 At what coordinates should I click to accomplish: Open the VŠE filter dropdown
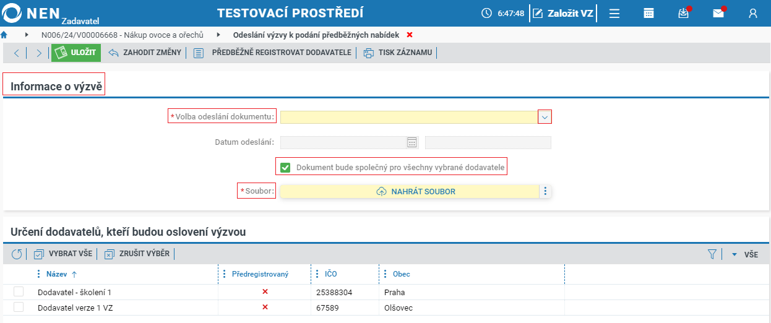click(745, 254)
